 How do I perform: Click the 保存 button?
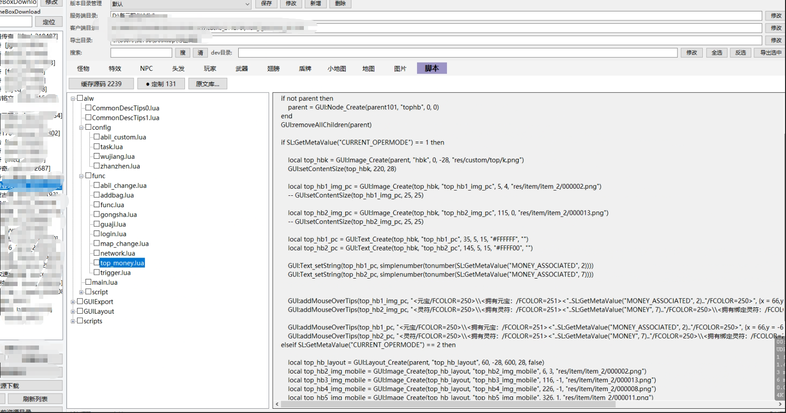266,3
